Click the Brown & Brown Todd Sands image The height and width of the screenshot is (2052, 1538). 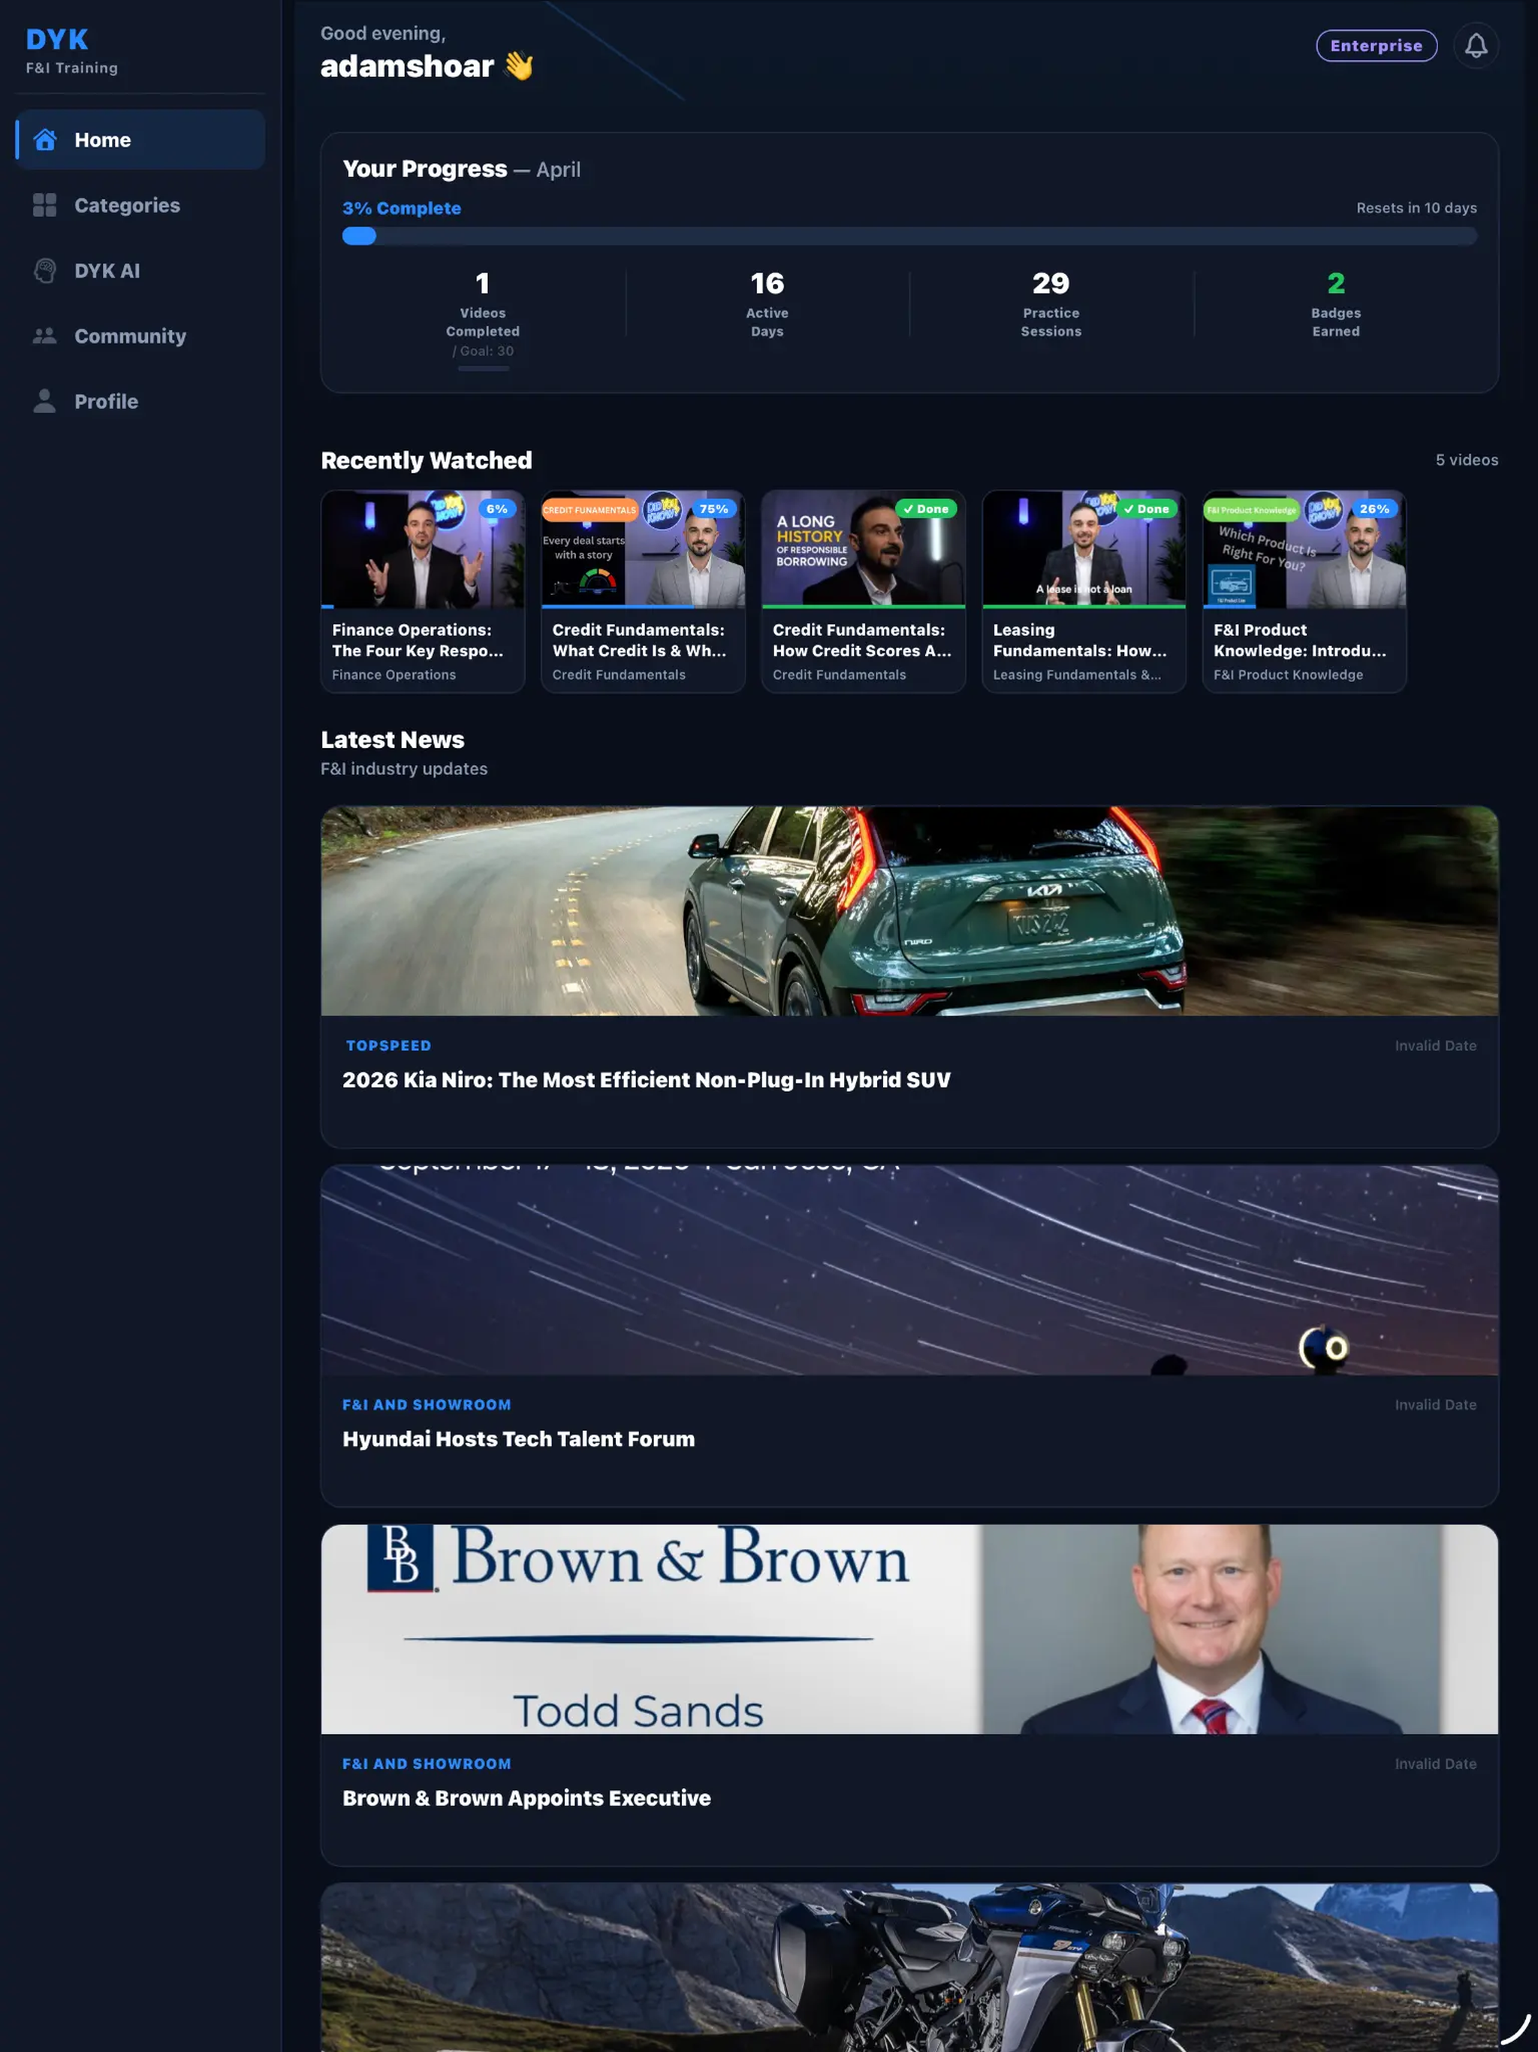(x=909, y=1629)
